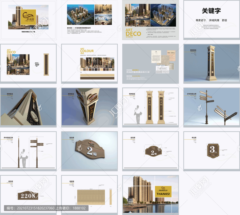Screen dimensions: 240x215
Task: Click the 多向导视立牌 label on signpost render slide
Action: click(x=192, y=94)
